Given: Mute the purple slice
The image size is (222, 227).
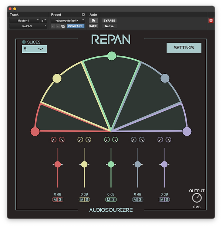Looking at the screenshot, I should (x=162, y=199).
